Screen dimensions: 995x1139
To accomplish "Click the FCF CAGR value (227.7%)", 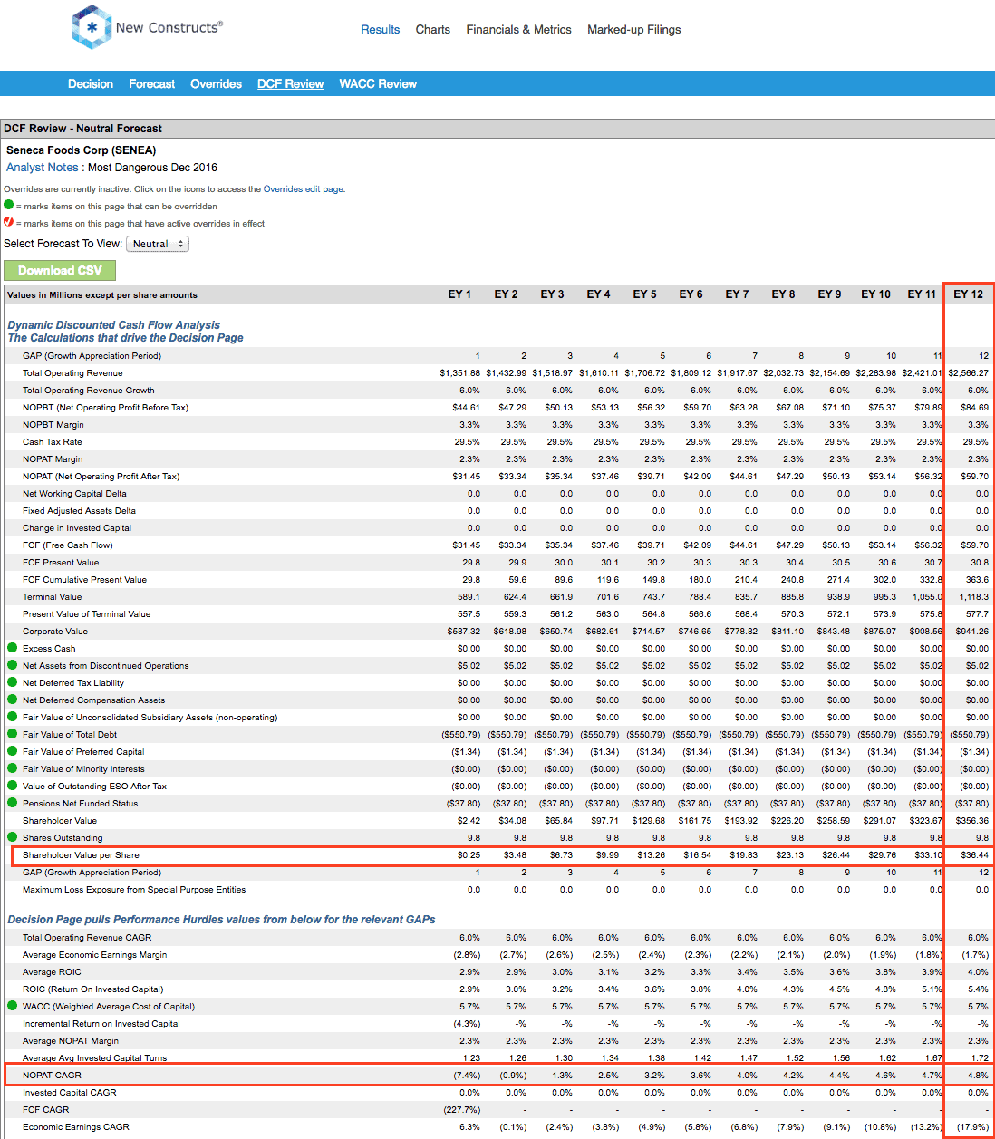I will (x=462, y=1110).
